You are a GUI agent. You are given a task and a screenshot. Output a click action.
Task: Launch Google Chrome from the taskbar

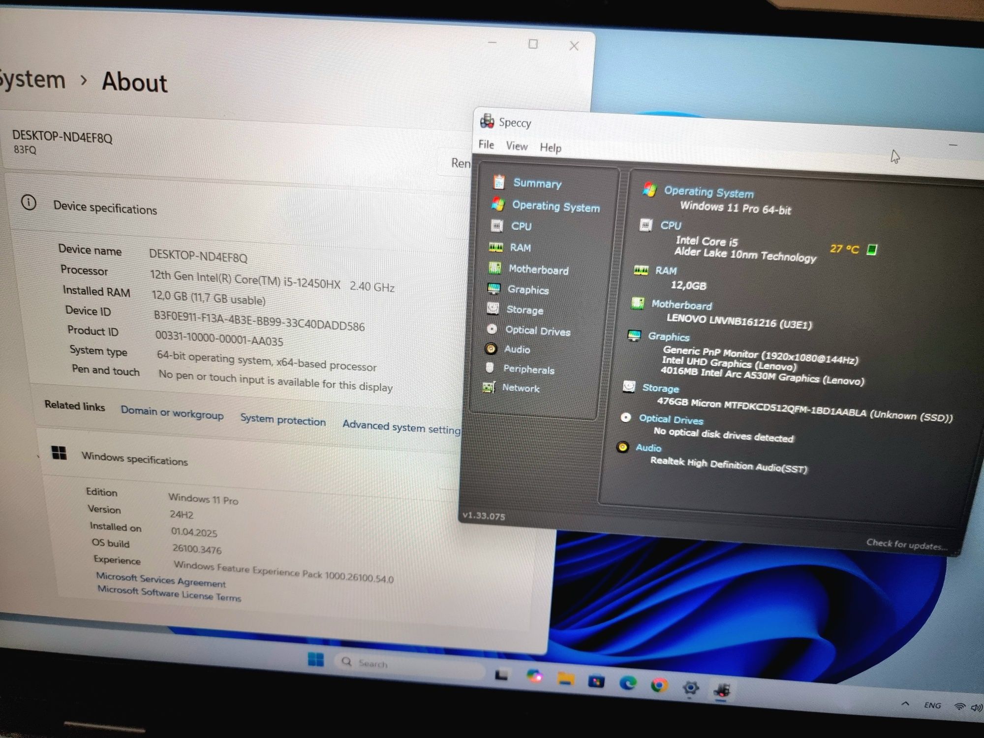(659, 685)
